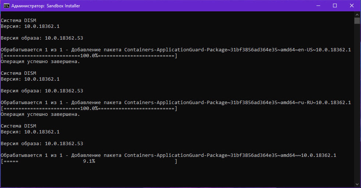Click the vertical scrollbar thumb
The height and width of the screenshot is (188, 361).
(357, 21)
